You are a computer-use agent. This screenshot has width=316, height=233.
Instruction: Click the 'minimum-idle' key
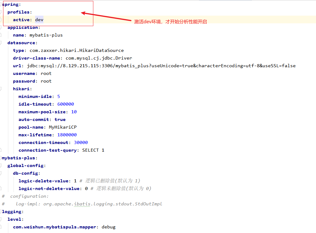pyautogui.click(x=35, y=96)
